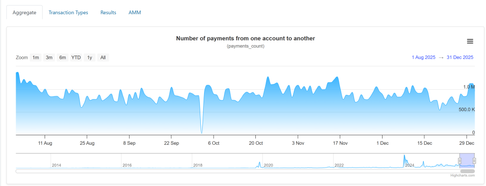This screenshot has height=186, width=486.
Task: Select the Results tab
Action: (x=108, y=12)
